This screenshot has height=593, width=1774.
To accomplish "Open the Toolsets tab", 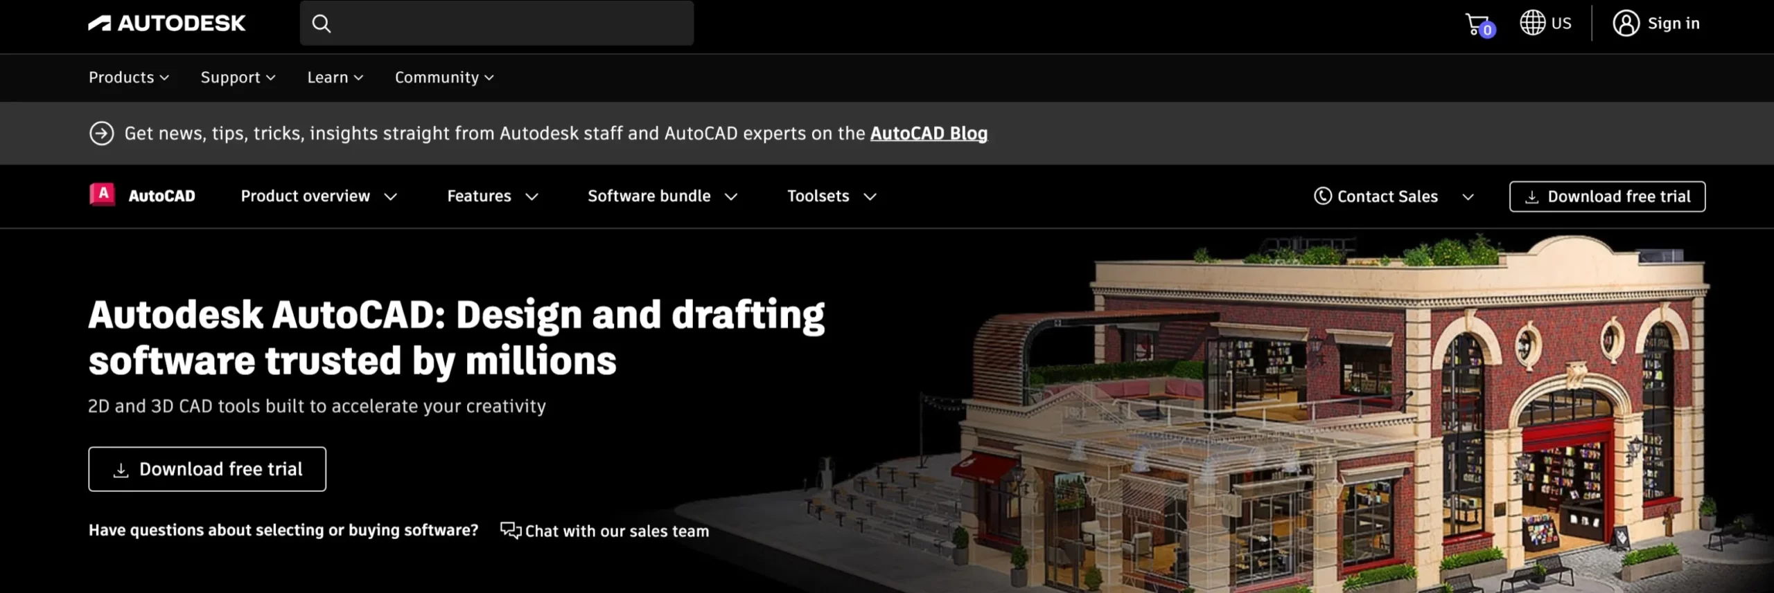I will [x=818, y=197].
